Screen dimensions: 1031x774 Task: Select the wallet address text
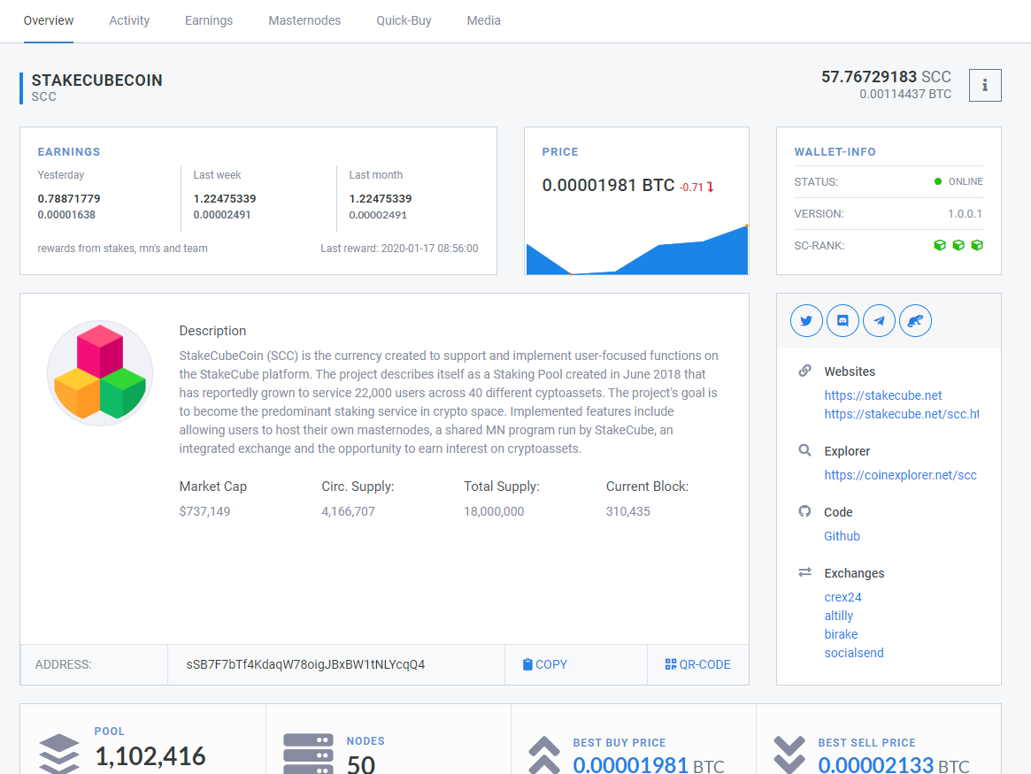pos(305,664)
